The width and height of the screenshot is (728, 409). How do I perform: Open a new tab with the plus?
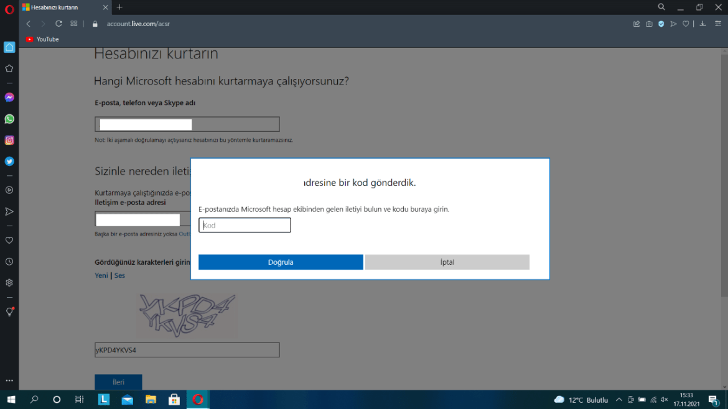tap(119, 7)
